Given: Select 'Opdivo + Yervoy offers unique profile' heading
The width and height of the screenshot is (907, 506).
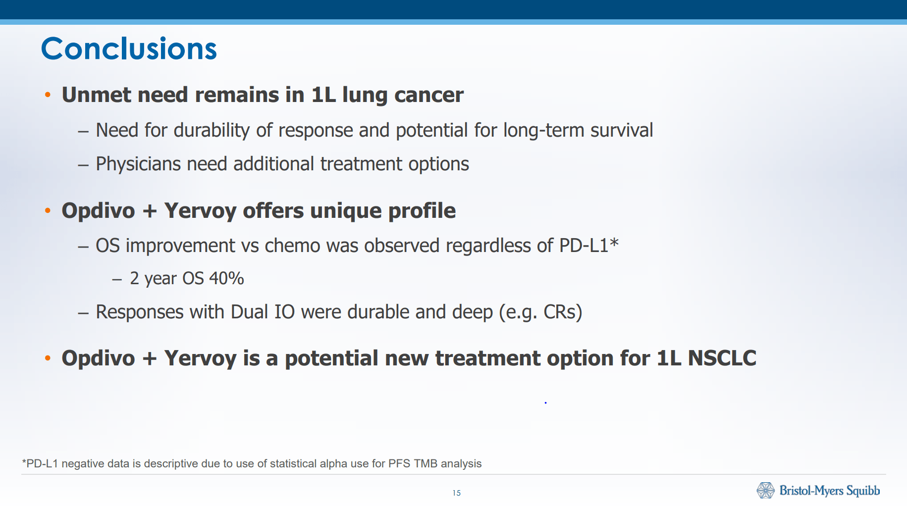Looking at the screenshot, I should coord(258,211).
